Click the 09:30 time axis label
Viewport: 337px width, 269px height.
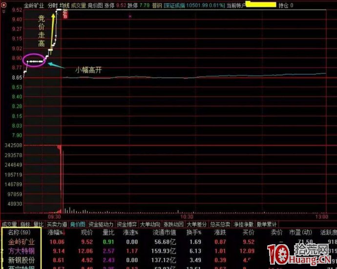pyautogui.click(x=54, y=216)
